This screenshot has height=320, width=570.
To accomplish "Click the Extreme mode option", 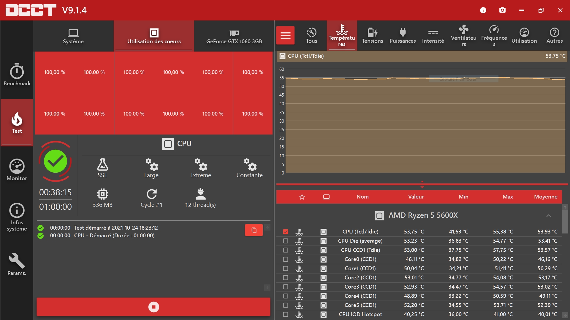I will (201, 168).
